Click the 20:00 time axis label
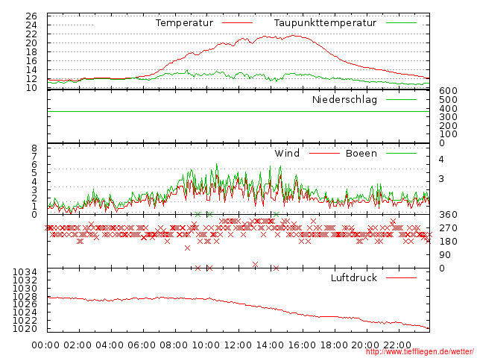The height and width of the screenshot is (358, 477). pos(365,345)
